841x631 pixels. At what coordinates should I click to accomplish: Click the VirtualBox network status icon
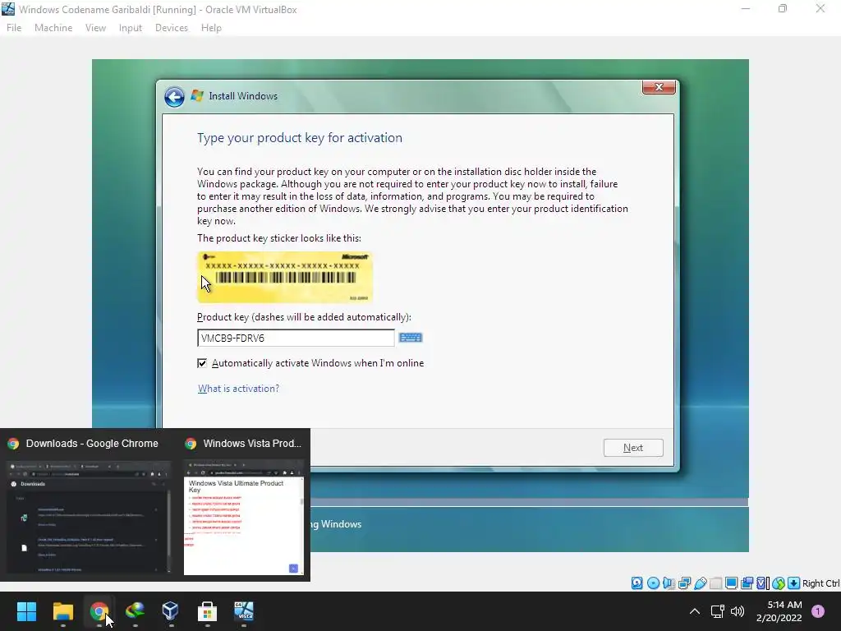684,583
